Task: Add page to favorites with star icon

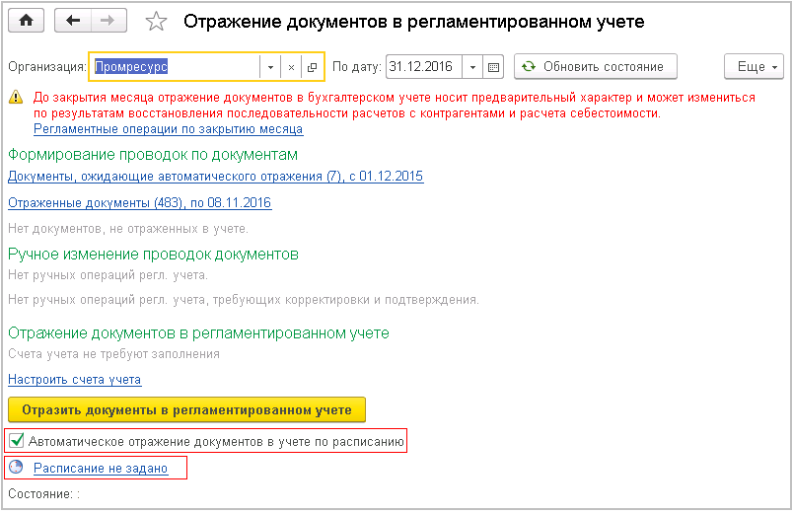Action: (x=156, y=22)
